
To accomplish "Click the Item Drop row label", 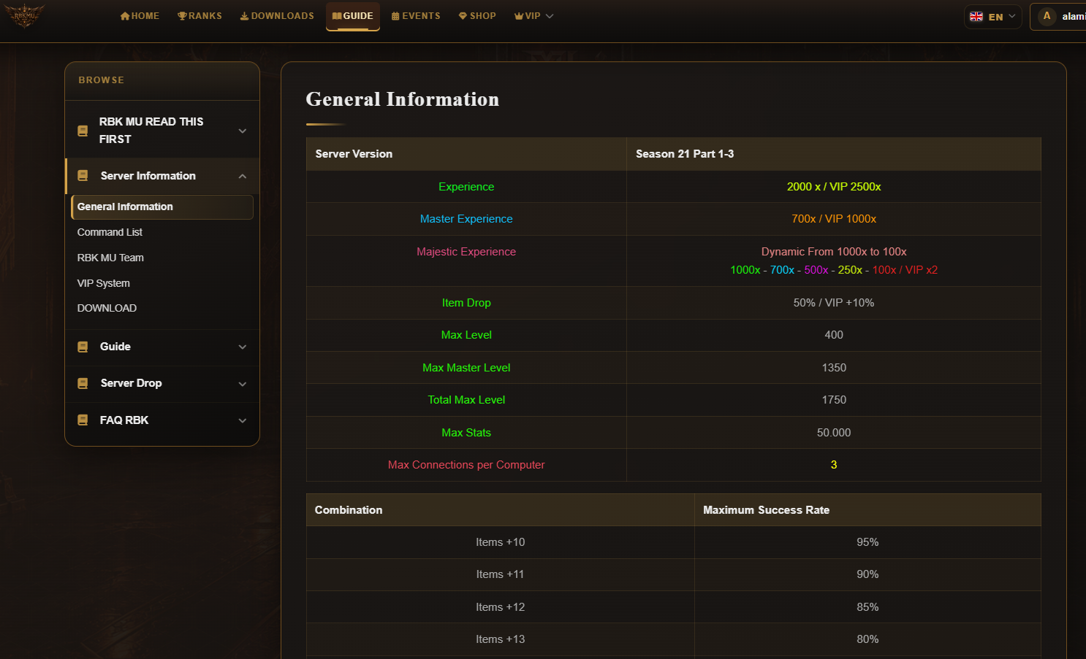I will coord(466,303).
